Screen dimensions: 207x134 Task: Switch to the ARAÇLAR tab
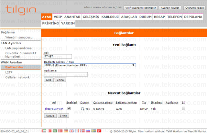[x=129, y=17]
